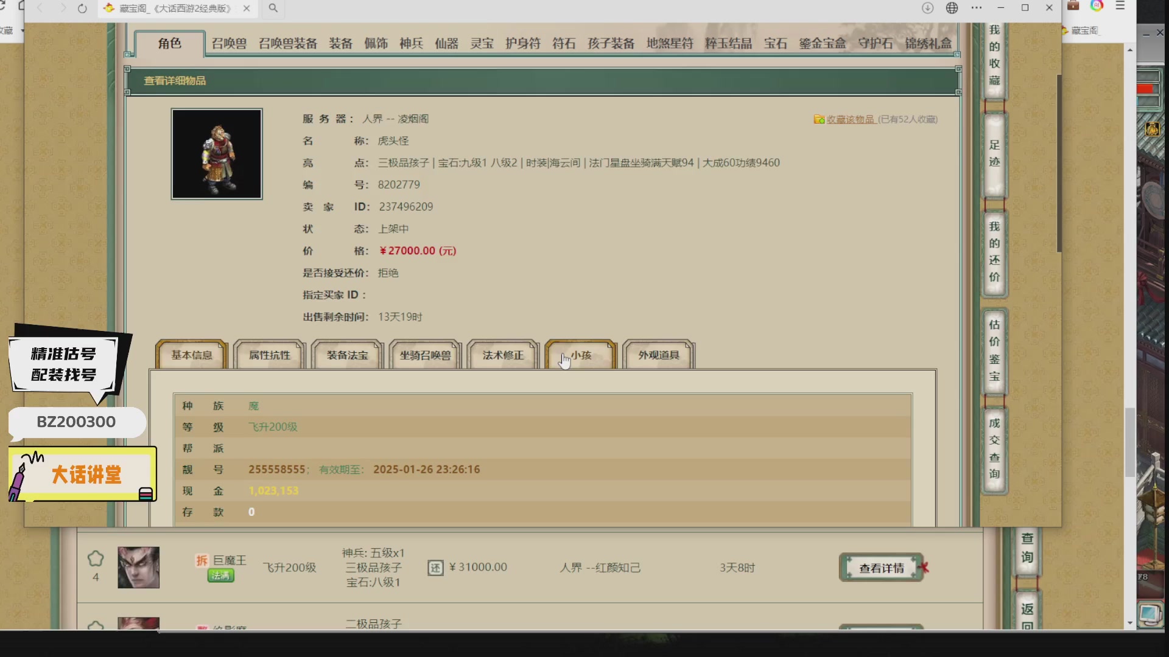Open the 属性抗性 detail tab
The width and height of the screenshot is (1169, 657).
coord(270,355)
